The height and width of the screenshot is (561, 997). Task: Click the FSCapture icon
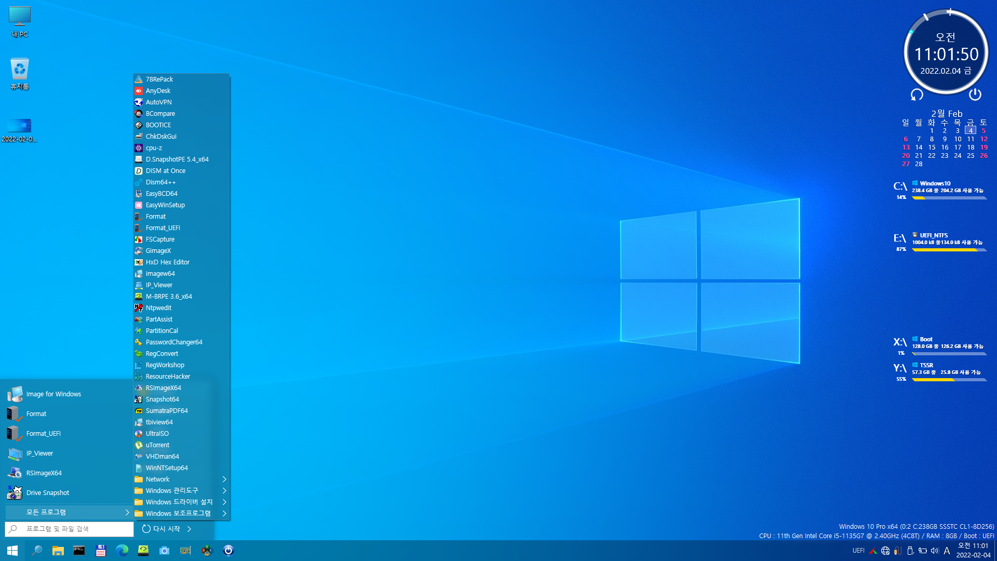click(139, 239)
